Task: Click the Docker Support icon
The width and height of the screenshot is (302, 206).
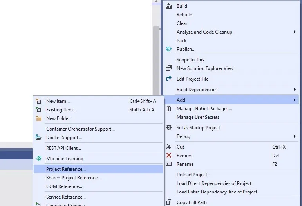Action: pos(38,137)
